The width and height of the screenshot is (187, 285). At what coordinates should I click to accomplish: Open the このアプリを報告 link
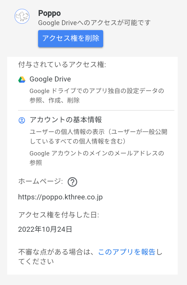coord(127,252)
